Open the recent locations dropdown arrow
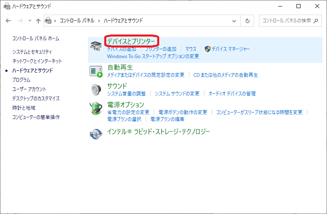327x214 pixels. click(29, 21)
